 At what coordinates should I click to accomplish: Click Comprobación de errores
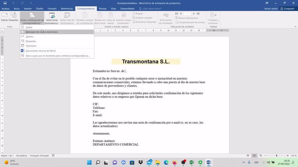click(x=190, y=22)
